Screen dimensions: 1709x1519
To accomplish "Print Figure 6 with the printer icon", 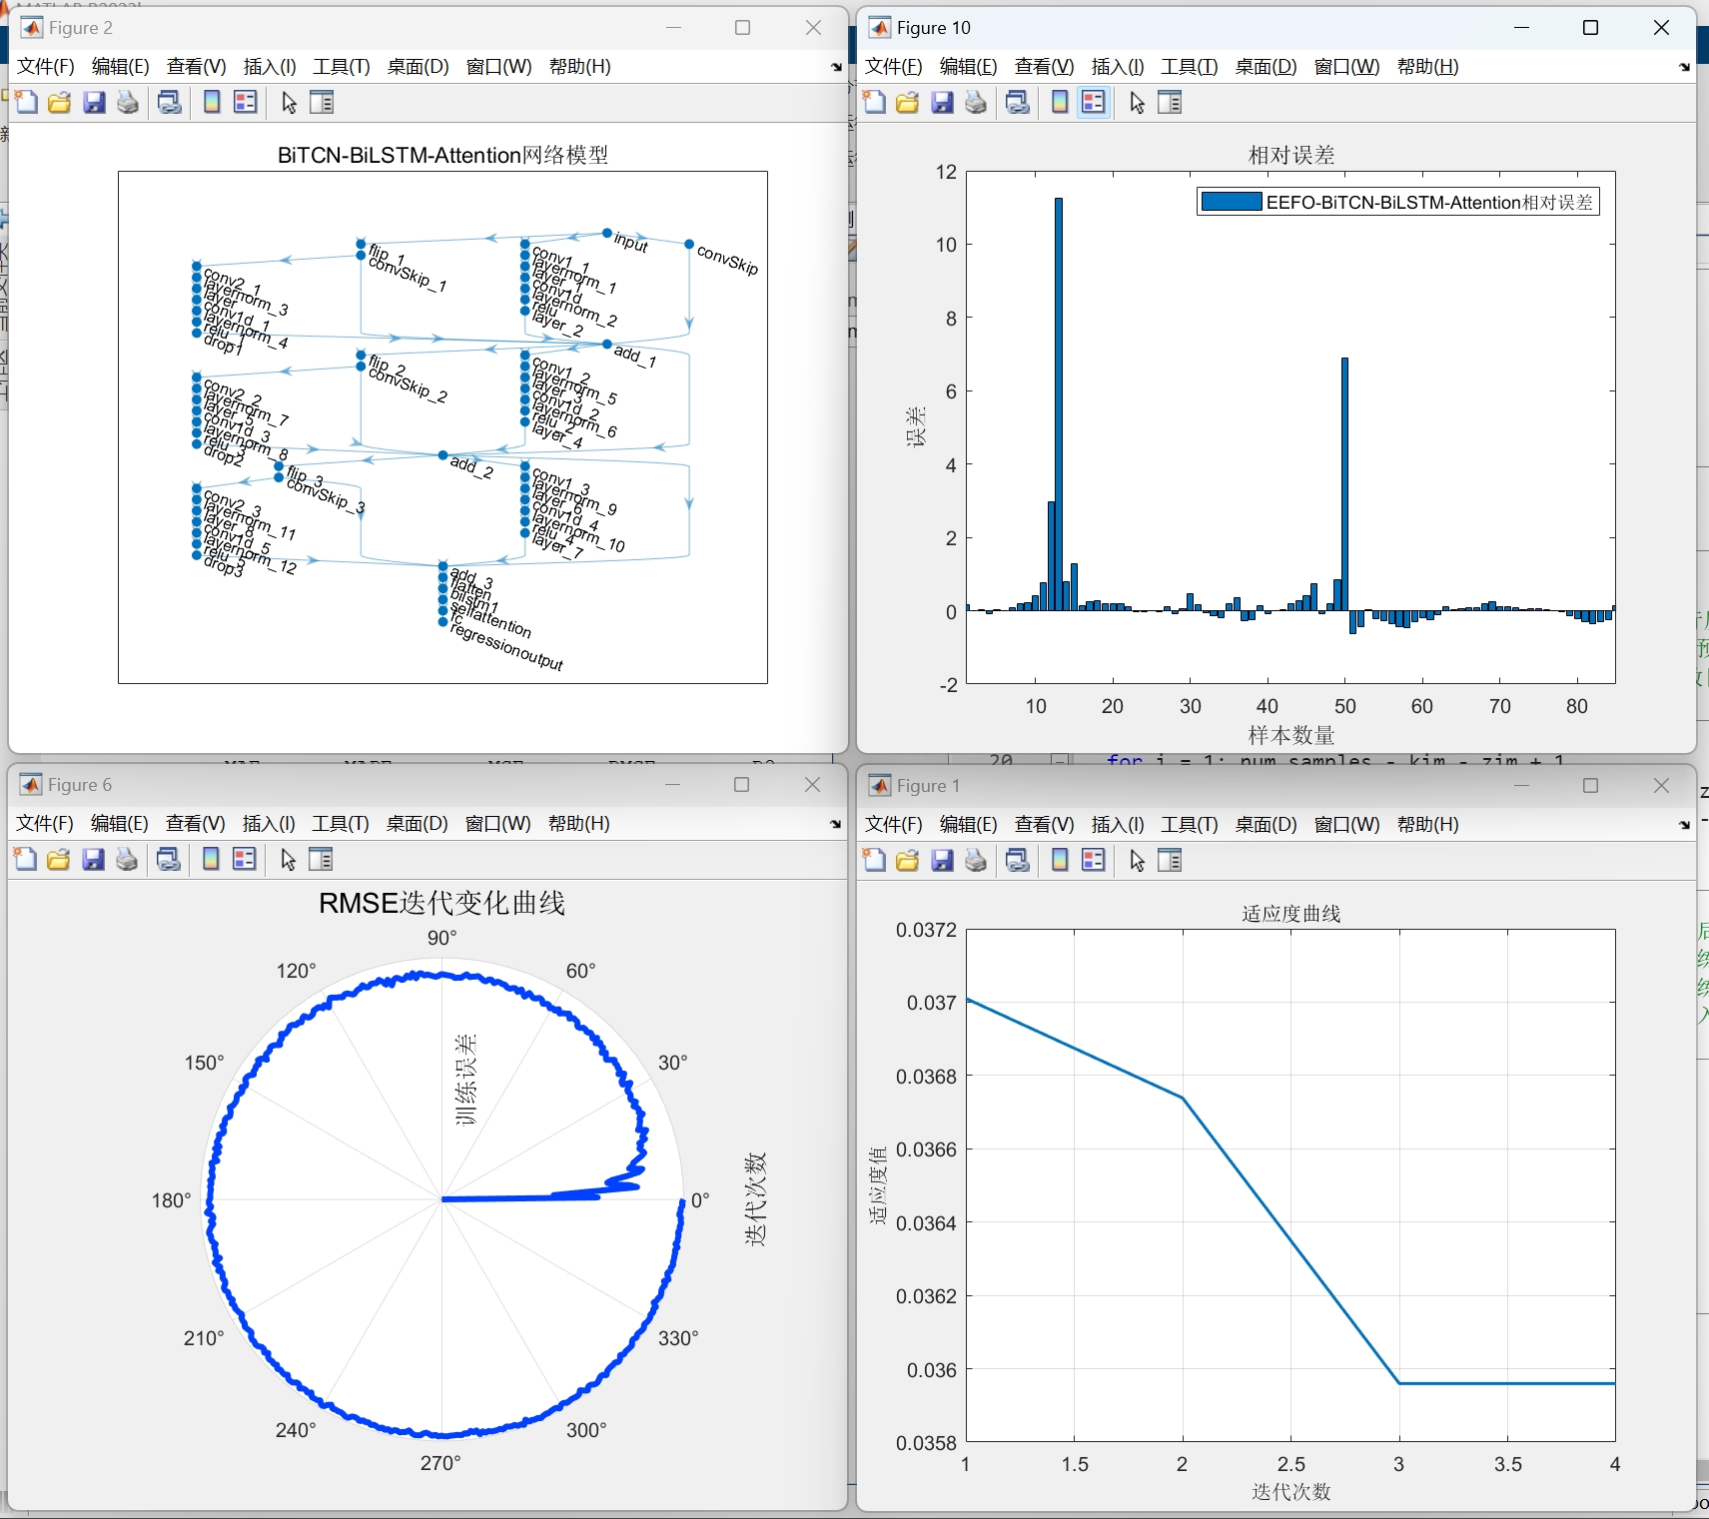I will click(127, 859).
